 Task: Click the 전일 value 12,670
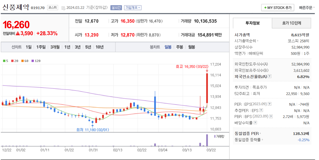(x=92, y=21)
